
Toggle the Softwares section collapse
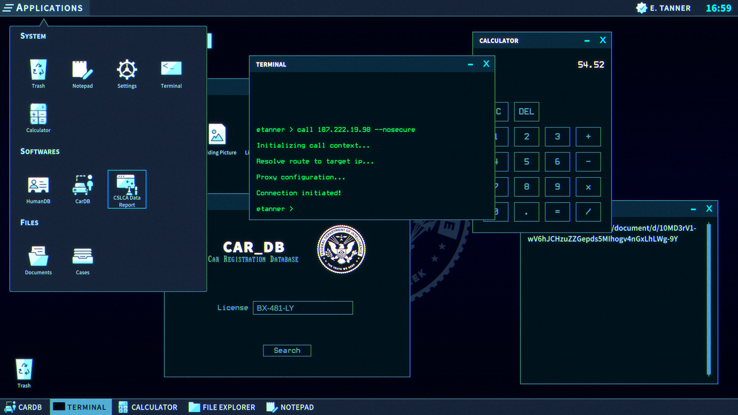pos(40,151)
